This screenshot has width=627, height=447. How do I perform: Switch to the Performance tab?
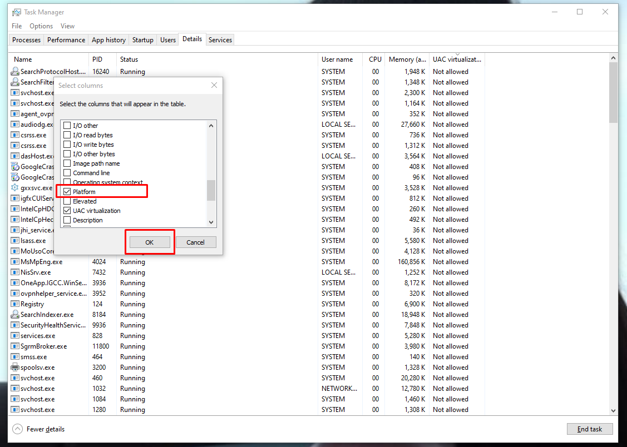tap(66, 40)
